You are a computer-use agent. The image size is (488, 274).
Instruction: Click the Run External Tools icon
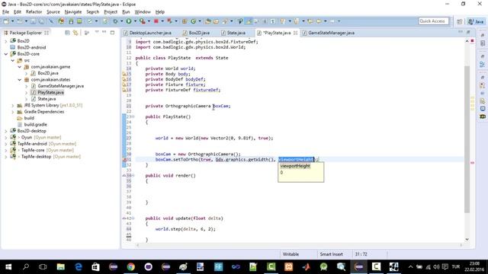143,21
